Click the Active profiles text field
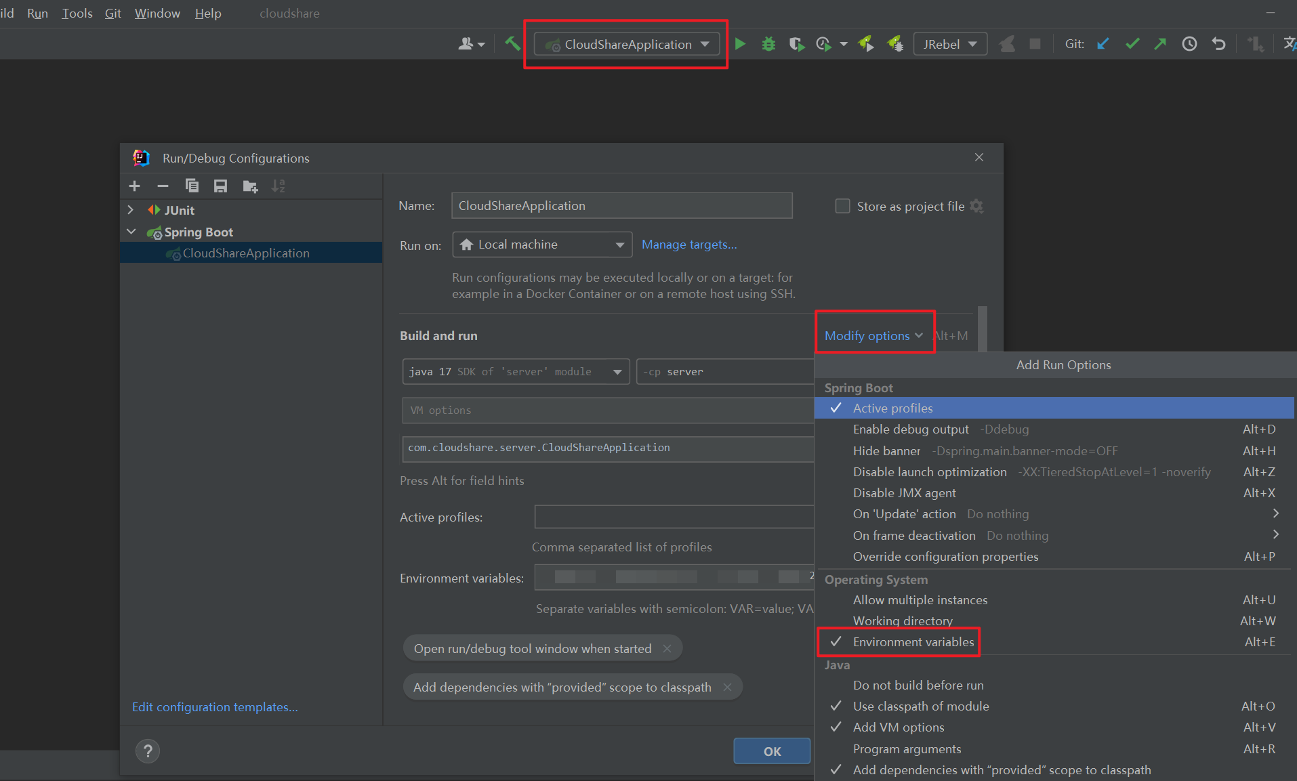1297x781 pixels. 674,516
